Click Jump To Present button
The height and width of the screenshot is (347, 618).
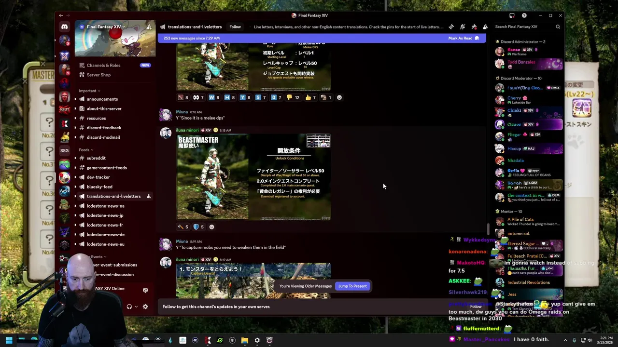pos(352,286)
